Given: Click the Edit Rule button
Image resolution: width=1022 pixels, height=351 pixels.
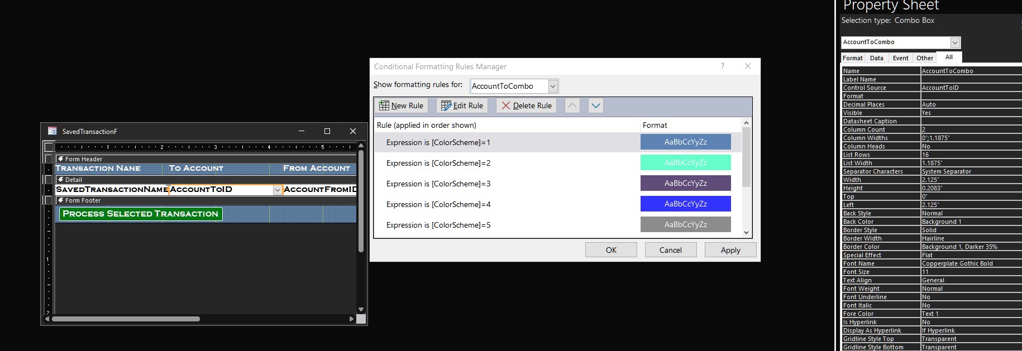Looking at the screenshot, I should [462, 105].
